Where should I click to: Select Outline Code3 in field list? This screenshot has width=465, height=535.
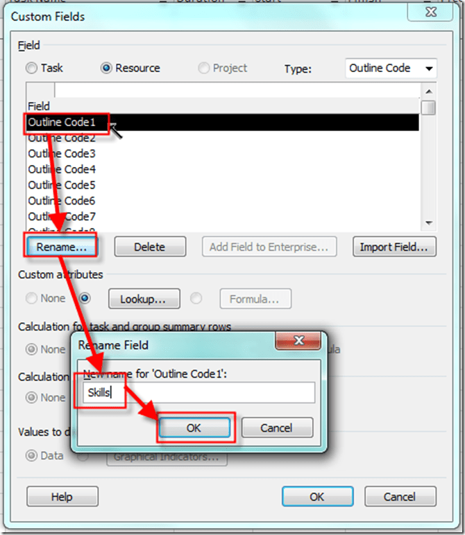coord(62,154)
